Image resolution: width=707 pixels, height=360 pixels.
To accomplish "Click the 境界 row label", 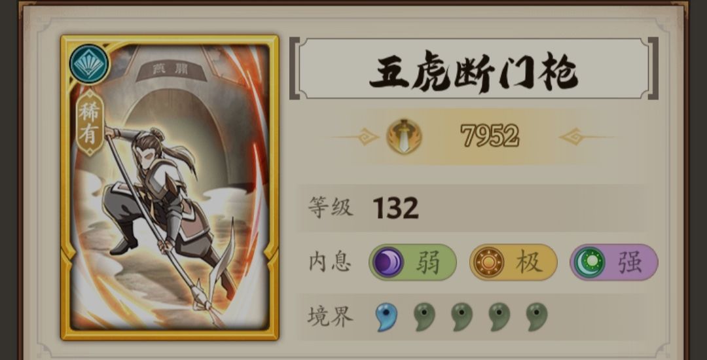I will pos(330,317).
